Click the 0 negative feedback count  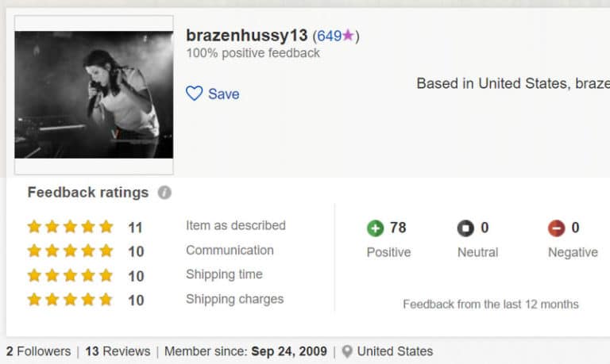[575, 228]
